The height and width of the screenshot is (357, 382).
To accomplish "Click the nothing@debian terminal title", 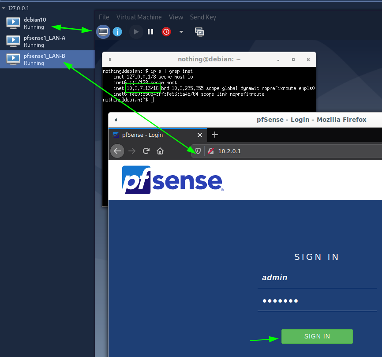I will pyautogui.click(x=209, y=59).
